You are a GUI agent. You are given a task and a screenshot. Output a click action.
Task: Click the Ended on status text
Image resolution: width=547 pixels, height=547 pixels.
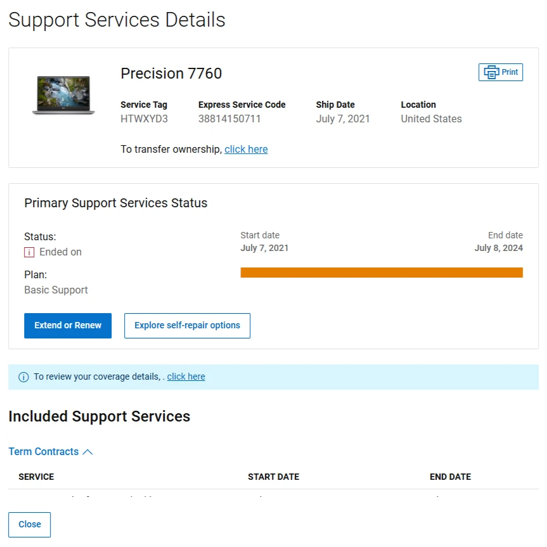(x=60, y=252)
